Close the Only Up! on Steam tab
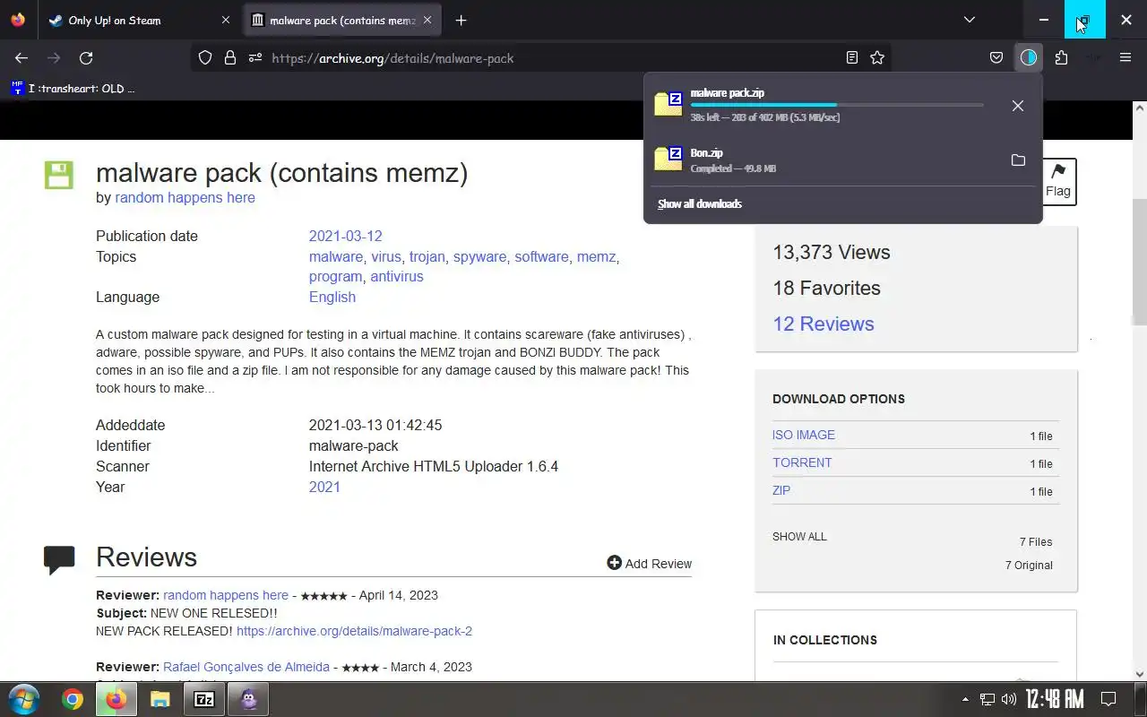The width and height of the screenshot is (1147, 717). 225,20
